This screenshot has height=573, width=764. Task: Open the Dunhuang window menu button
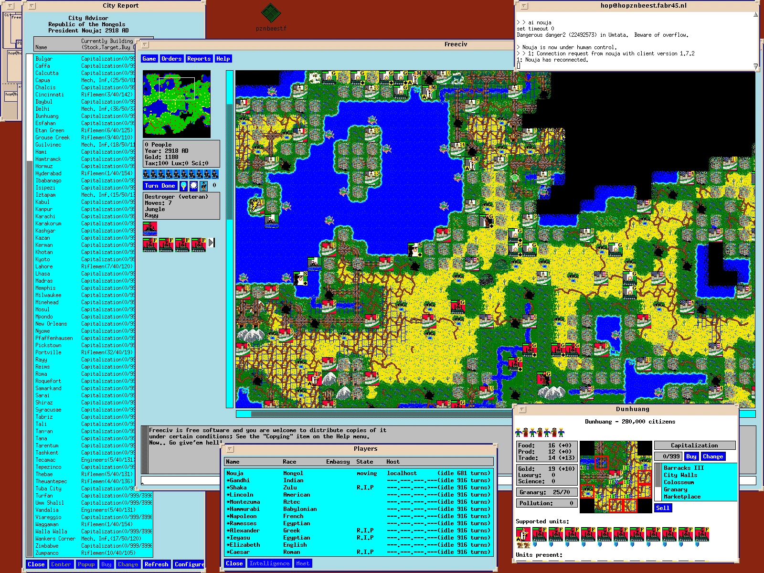(x=522, y=409)
